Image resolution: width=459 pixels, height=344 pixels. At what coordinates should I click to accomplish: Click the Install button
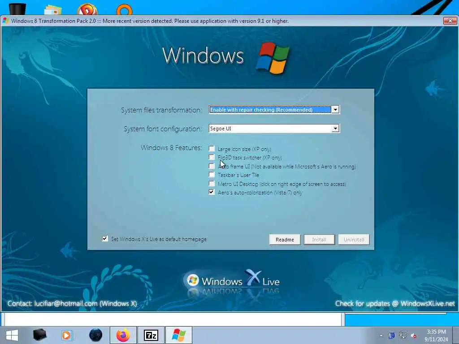click(x=319, y=240)
